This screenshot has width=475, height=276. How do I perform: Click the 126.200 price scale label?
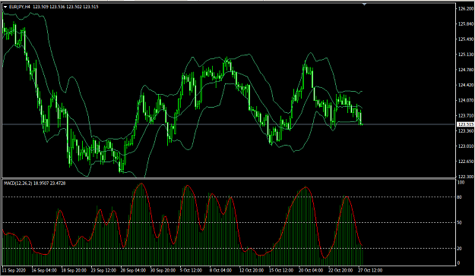466,9
